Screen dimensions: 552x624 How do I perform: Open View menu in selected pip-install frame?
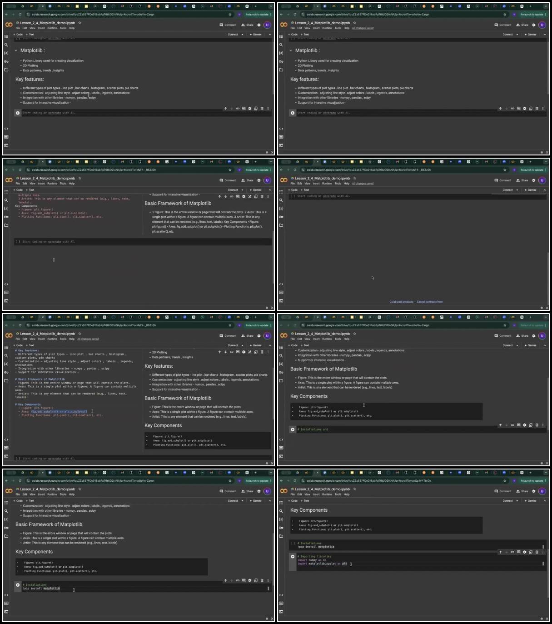pyautogui.click(x=32, y=494)
